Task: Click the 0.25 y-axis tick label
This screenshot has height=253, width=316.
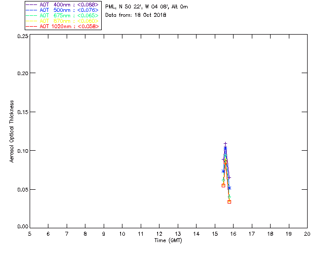Action: pyautogui.click(x=23, y=36)
